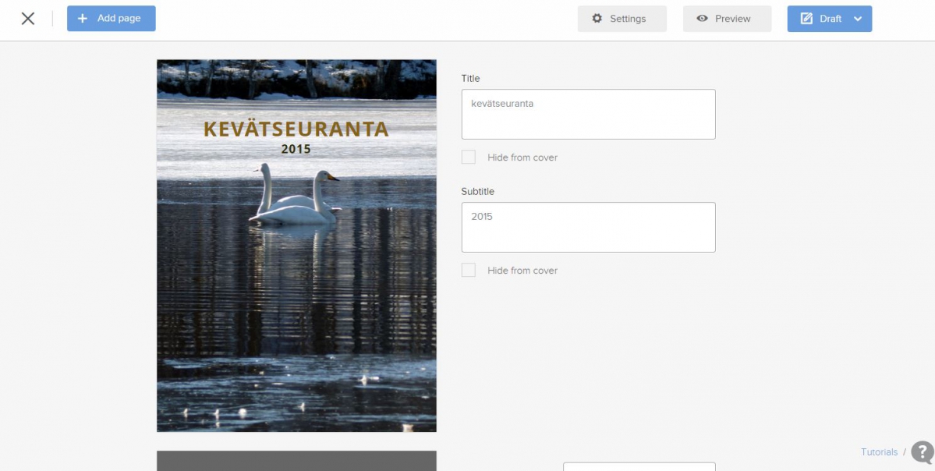The width and height of the screenshot is (935, 471).
Task: Open help via the question mark icon
Action: [922, 452]
